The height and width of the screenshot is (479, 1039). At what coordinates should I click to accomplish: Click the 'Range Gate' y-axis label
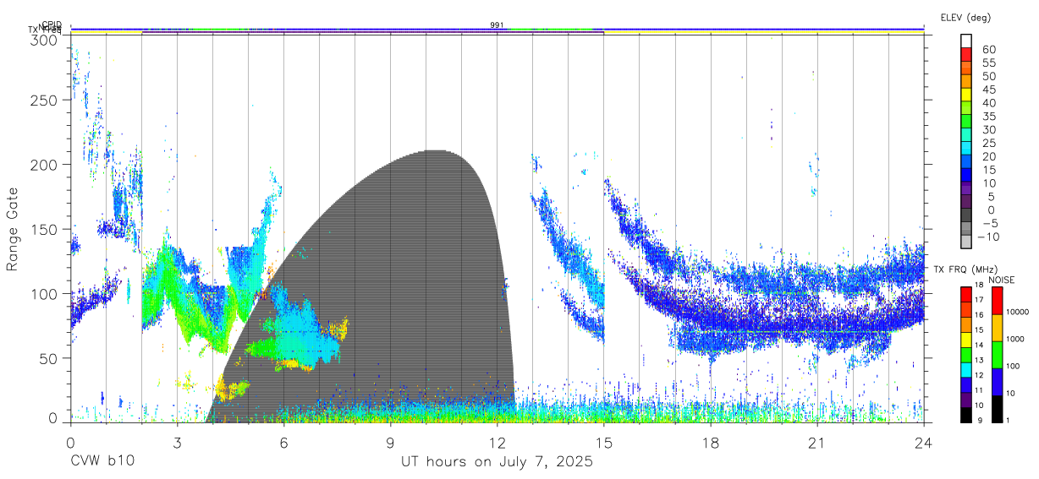(x=13, y=230)
